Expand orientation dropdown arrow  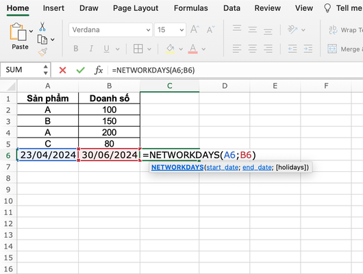pyautogui.click(x=303, y=30)
